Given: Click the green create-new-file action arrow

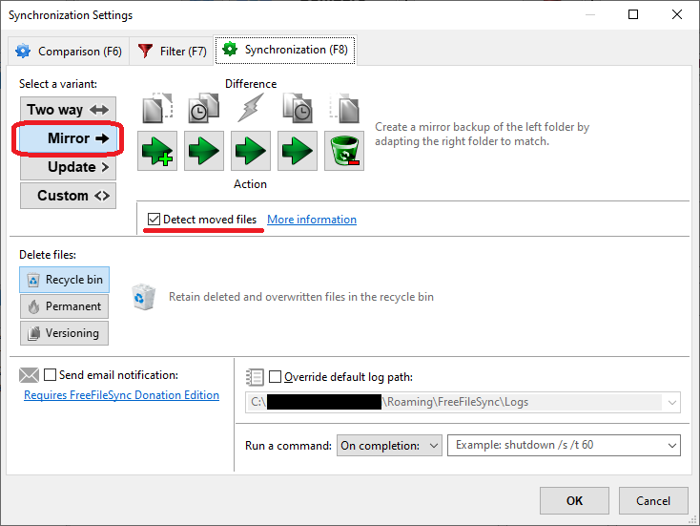Looking at the screenshot, I should (x=157, y=151).
